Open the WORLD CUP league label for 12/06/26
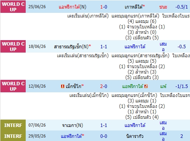Image resolution: width=190 pixels, height=141 pixels. pyautogui.click(x=13, y=86)
